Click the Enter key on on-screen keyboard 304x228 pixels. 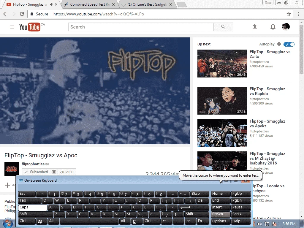point(194,208)
